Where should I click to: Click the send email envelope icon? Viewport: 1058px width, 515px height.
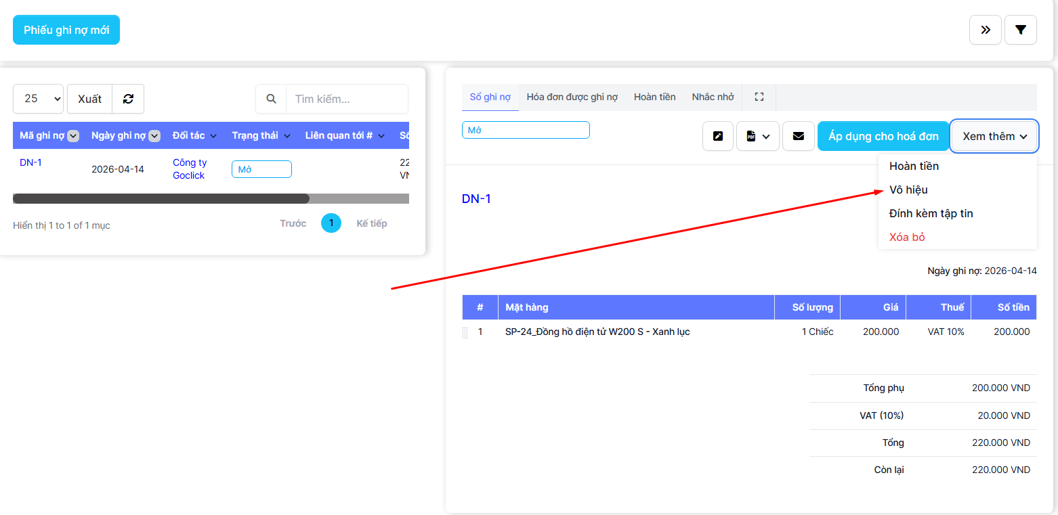point(798,136)
